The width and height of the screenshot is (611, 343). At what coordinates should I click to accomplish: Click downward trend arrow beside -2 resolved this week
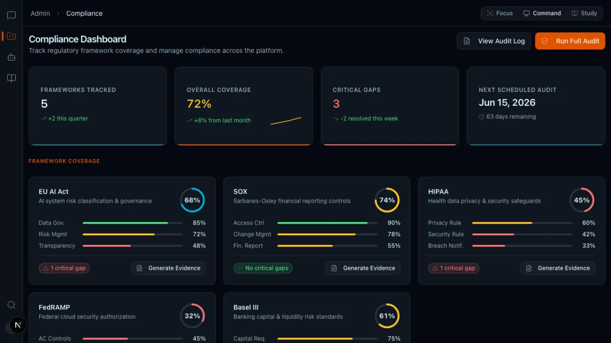[x=336, y=118]
